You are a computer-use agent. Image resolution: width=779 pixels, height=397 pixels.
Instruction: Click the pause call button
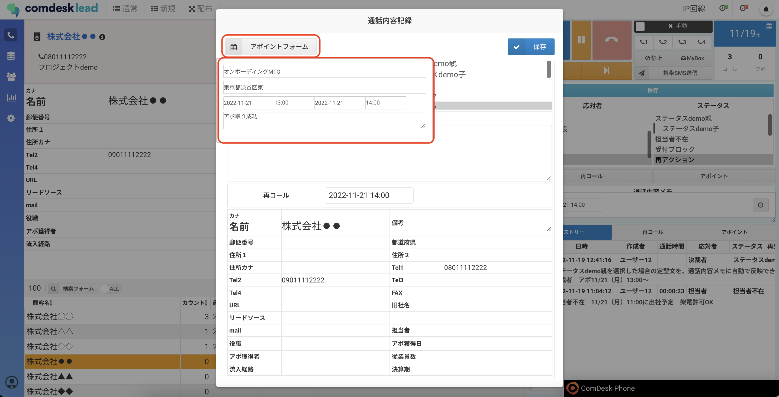pyautogui.click(x=581, y=40)
